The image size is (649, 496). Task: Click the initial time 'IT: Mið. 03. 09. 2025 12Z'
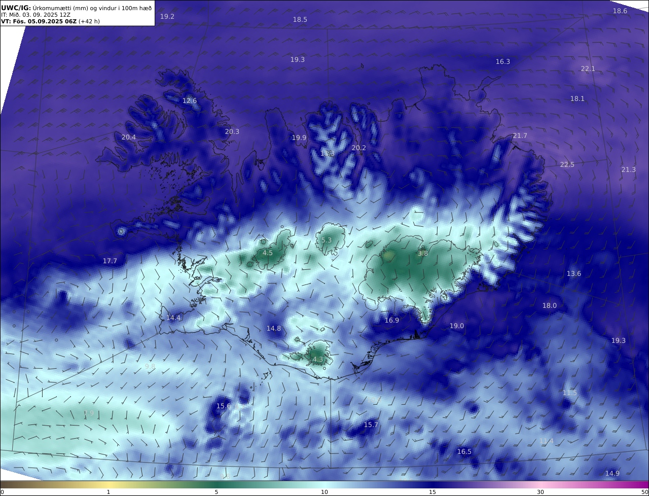tap(35, 15)
